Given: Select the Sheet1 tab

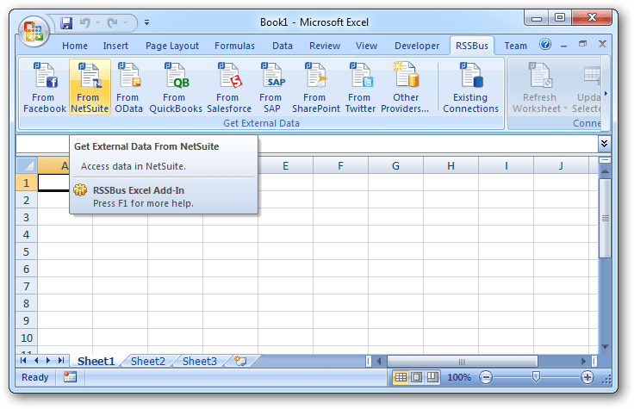Looking at the screenshot, I should [x=96, y=361].
